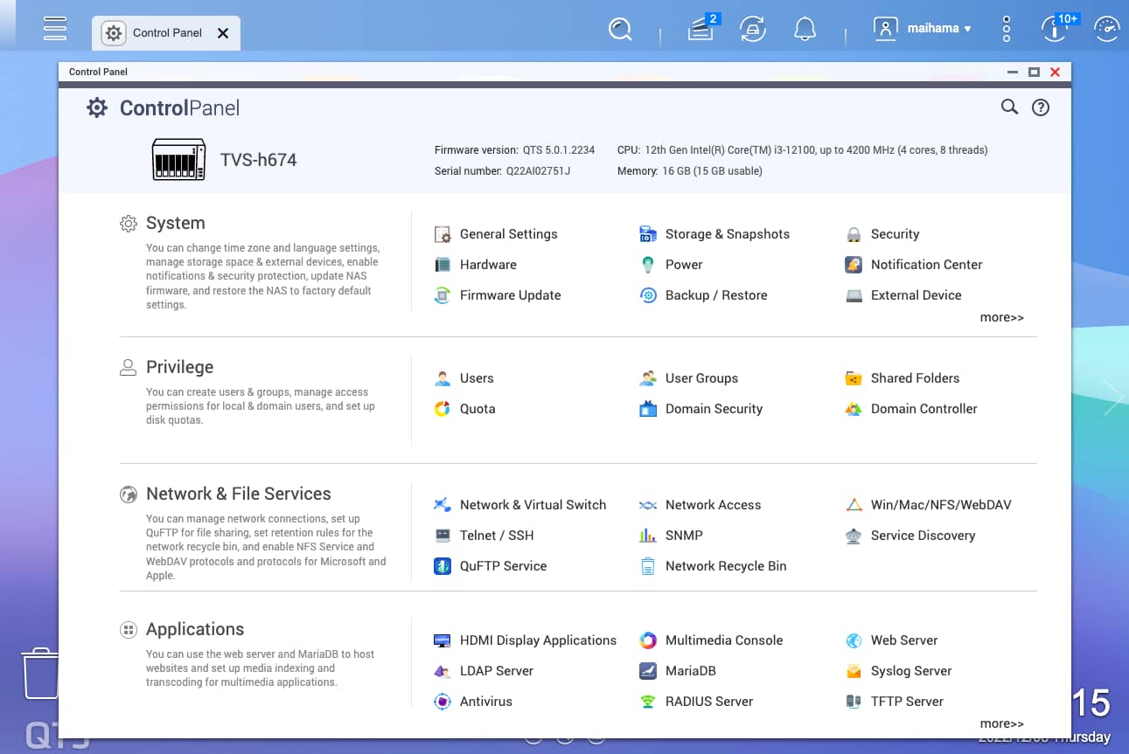The image size is (1129, 754).
Task: Open LDAP Server link
Action: 497,671
